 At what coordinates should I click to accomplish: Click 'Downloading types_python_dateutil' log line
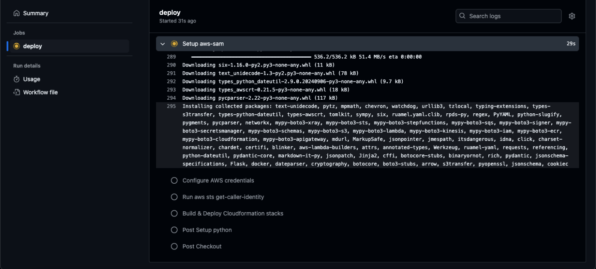293,81
